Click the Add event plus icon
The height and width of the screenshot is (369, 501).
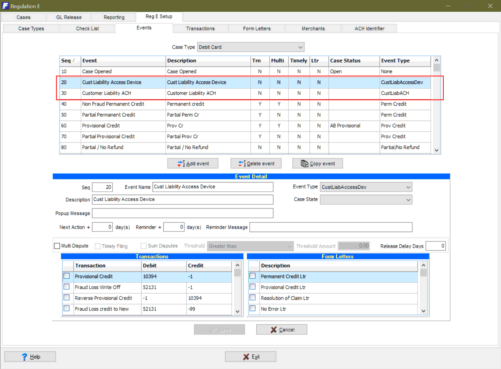[x=181, y=164]
